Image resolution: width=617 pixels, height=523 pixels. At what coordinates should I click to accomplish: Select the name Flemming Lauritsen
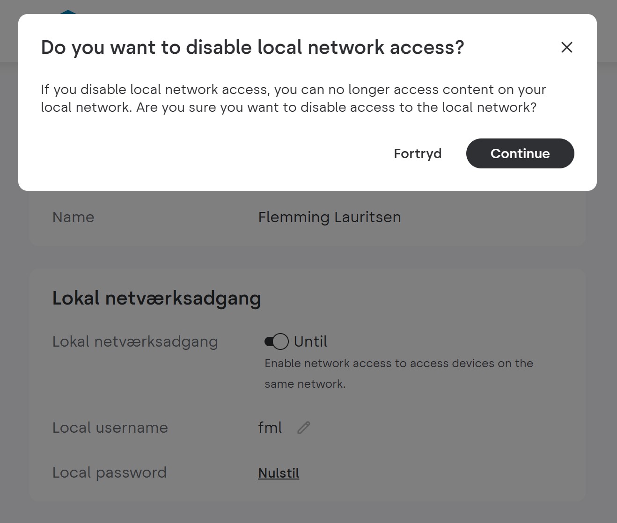point(330,217)
